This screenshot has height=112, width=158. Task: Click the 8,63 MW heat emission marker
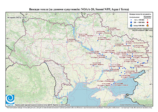114,46
